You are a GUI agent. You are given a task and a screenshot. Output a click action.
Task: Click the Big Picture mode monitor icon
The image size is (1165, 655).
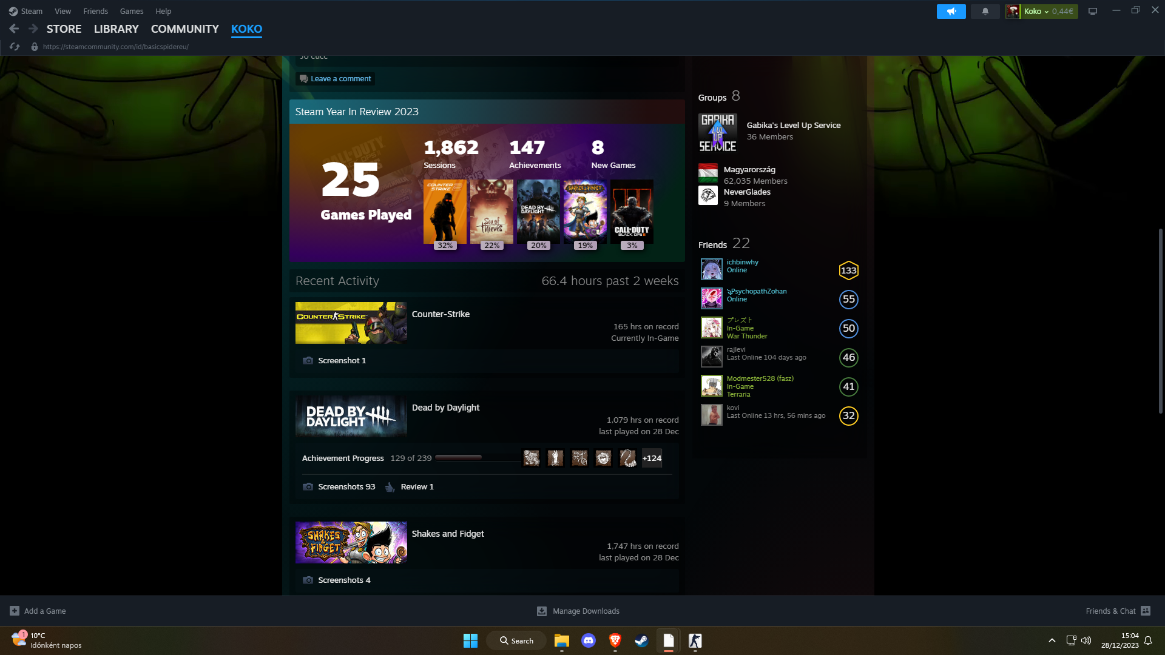click(1092, 12)
